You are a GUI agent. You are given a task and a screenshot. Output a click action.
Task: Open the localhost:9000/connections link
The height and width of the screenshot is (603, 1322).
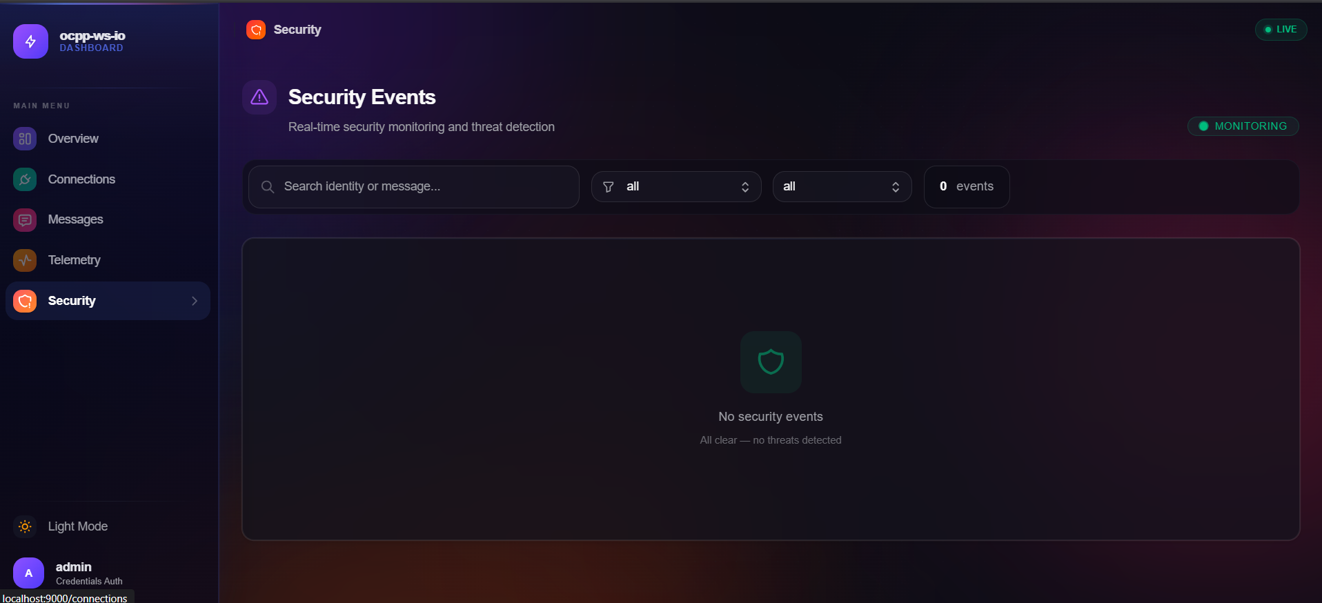66,598
